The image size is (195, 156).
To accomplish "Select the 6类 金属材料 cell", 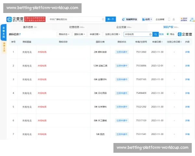I will (x=100, y=79).
